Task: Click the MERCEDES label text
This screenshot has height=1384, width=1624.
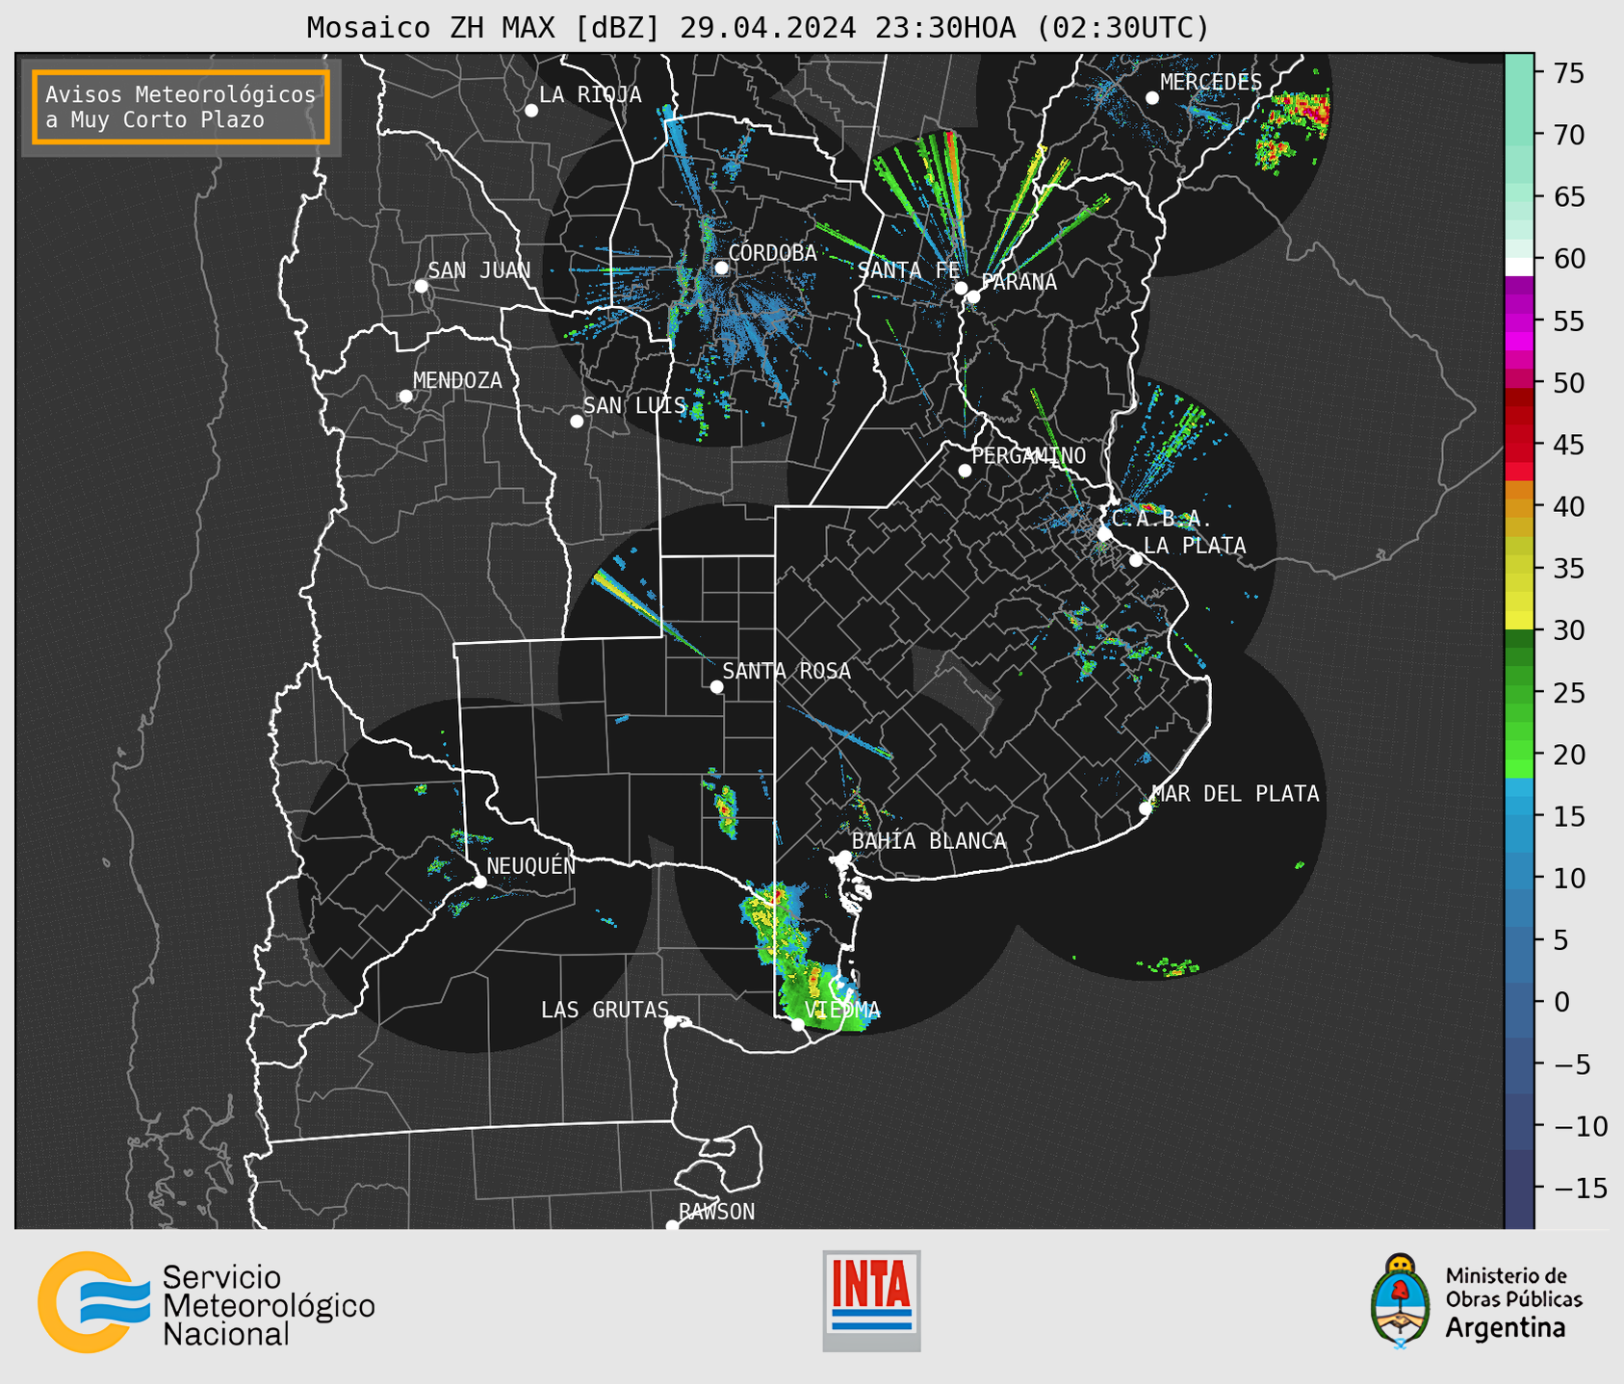Action: pyautogui.click(x=1211, y=83)
